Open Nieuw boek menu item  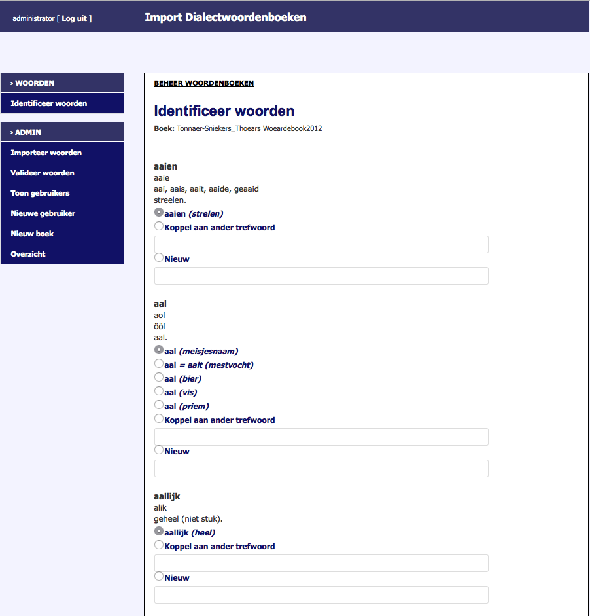[33, 234]
